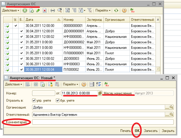Show Дт/Кт postings in list toolbar

[x=132, y=10]
